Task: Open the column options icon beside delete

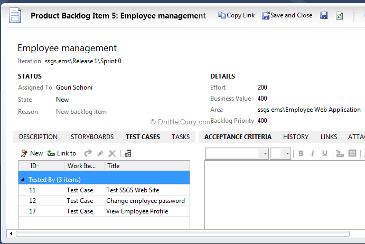Action: click(x=128, y=153)
